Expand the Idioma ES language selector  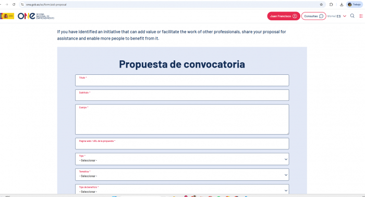point(337,16)
